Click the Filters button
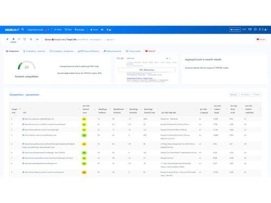The width and height of the screenshot is (271, 203). click(256, 95)
